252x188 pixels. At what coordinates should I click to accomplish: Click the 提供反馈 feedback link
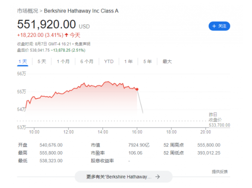[x=219, y=172]
